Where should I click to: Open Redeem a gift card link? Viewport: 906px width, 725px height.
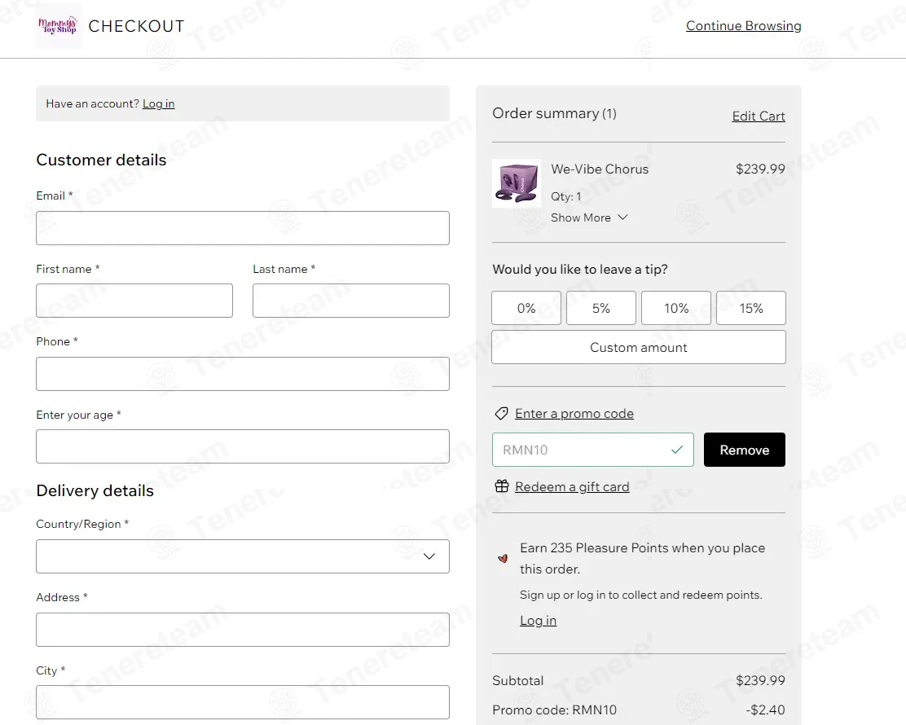click(572, 487)
